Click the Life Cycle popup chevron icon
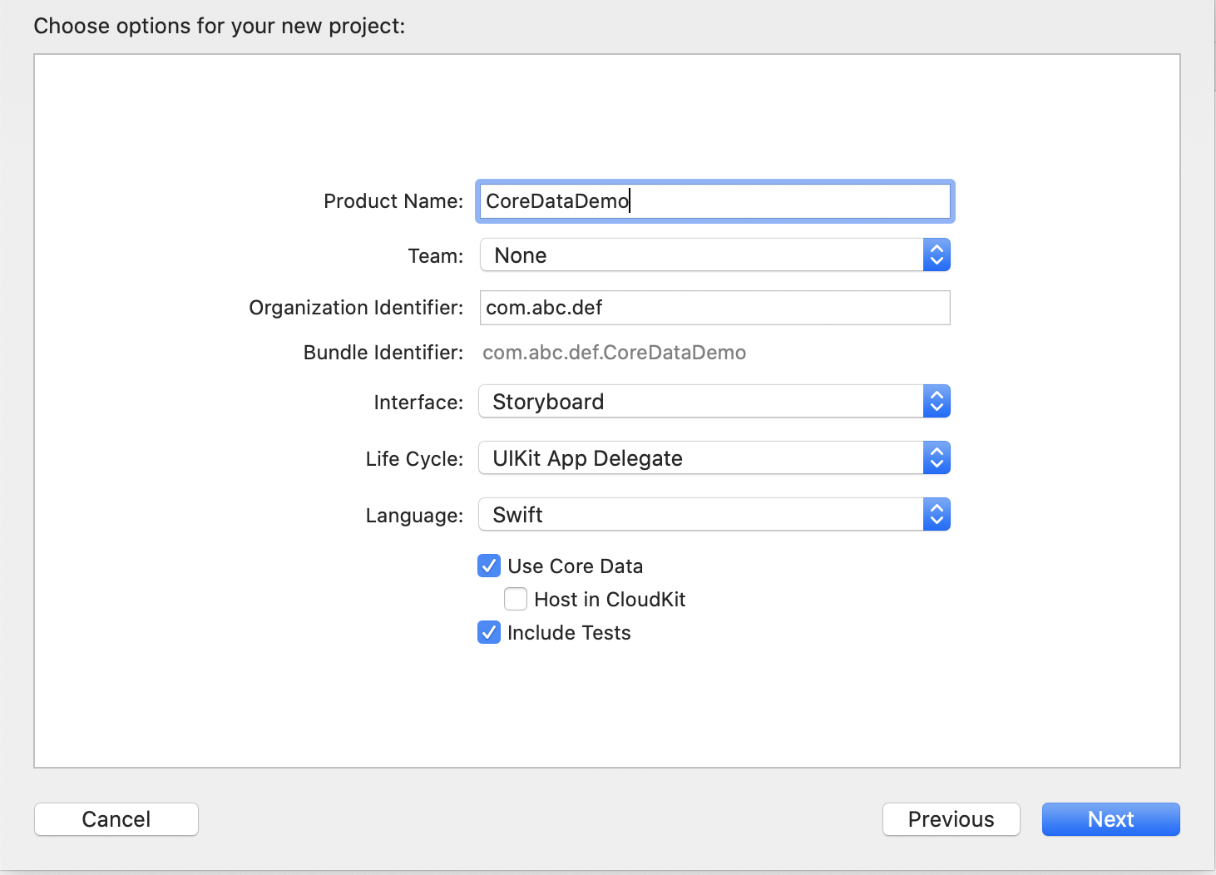 (x=937, y=458)
